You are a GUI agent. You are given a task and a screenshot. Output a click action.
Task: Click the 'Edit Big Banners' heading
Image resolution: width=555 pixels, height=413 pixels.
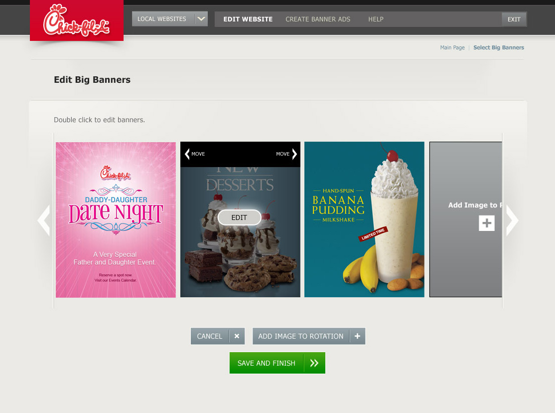92,80
